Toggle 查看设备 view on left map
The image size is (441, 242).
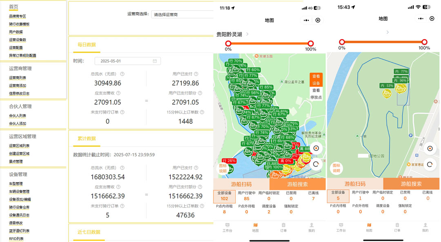[x=316, y=79]
